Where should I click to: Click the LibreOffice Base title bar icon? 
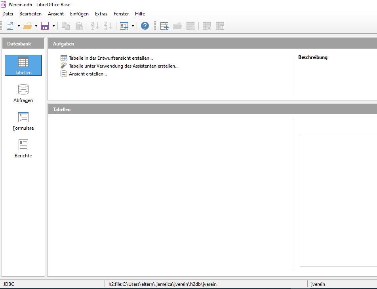3,5
